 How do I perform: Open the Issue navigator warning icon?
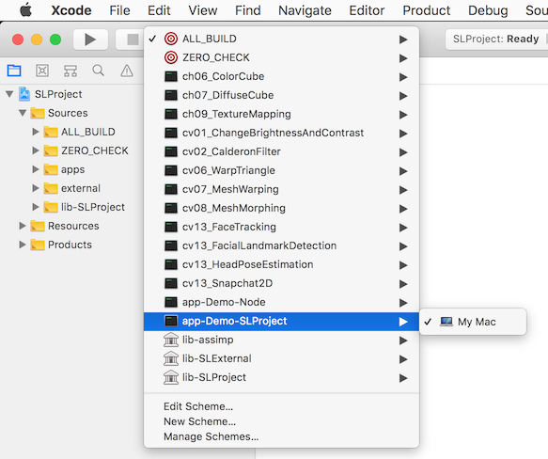click(127, 71)
